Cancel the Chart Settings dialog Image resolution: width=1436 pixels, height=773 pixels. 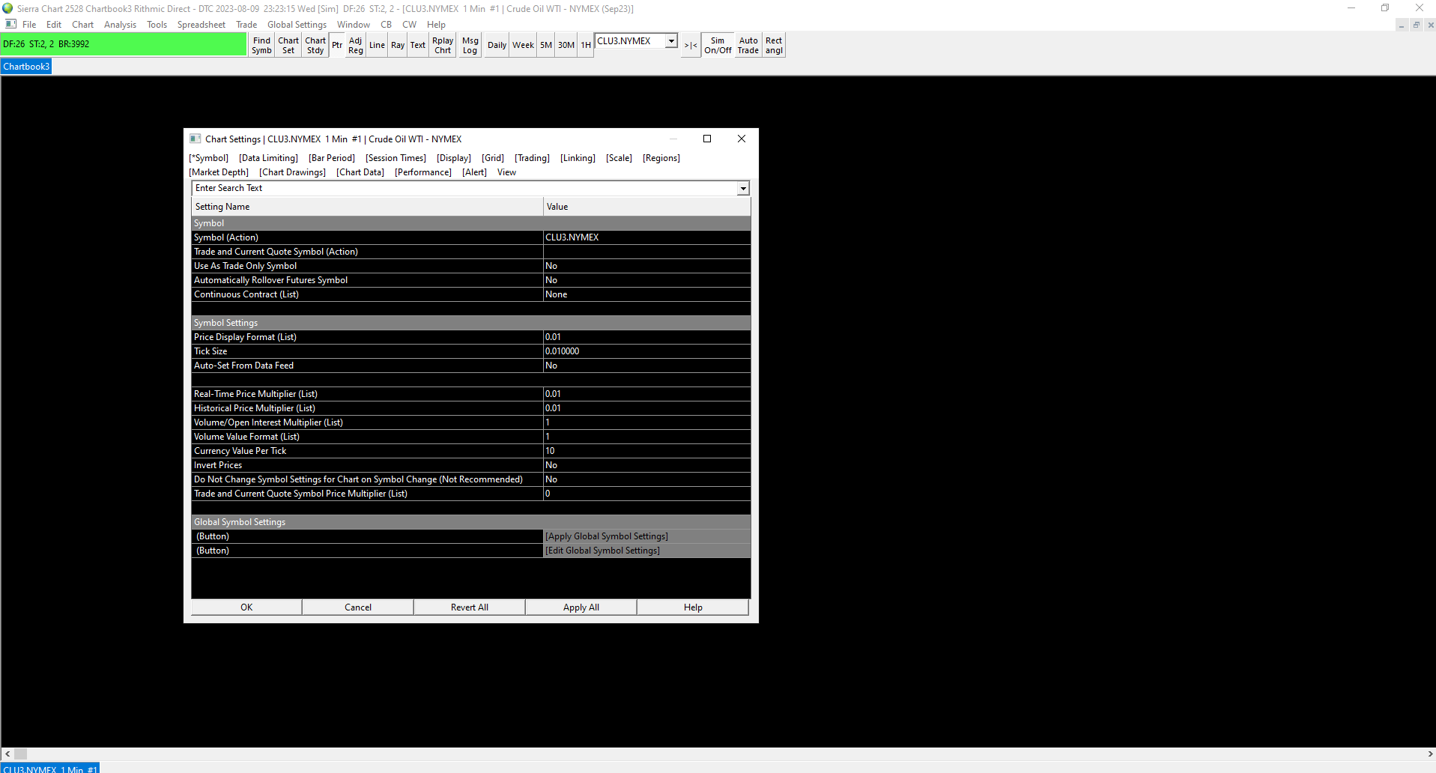point(358,607)
